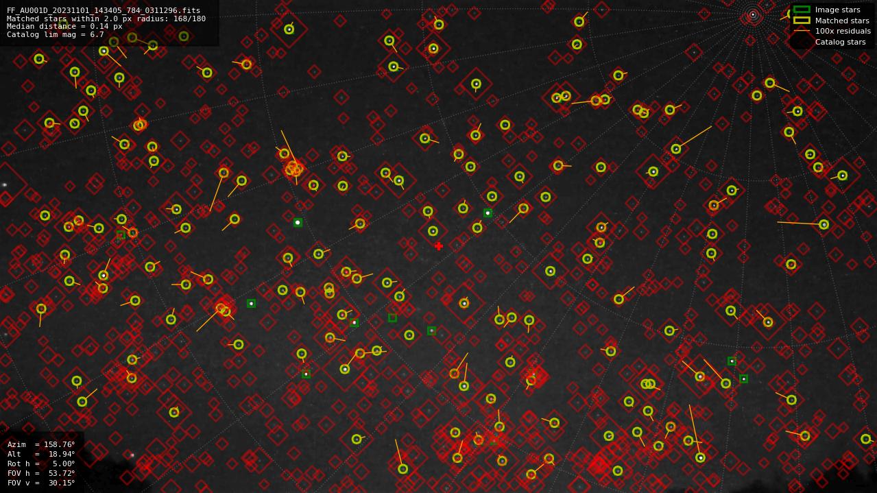This screenshot has width=877, height=493.
Task: Click the FF_AU001D_20231101_143405_784_0311296.fits file name
Action: pyautogui.click(x=104, y=11)
